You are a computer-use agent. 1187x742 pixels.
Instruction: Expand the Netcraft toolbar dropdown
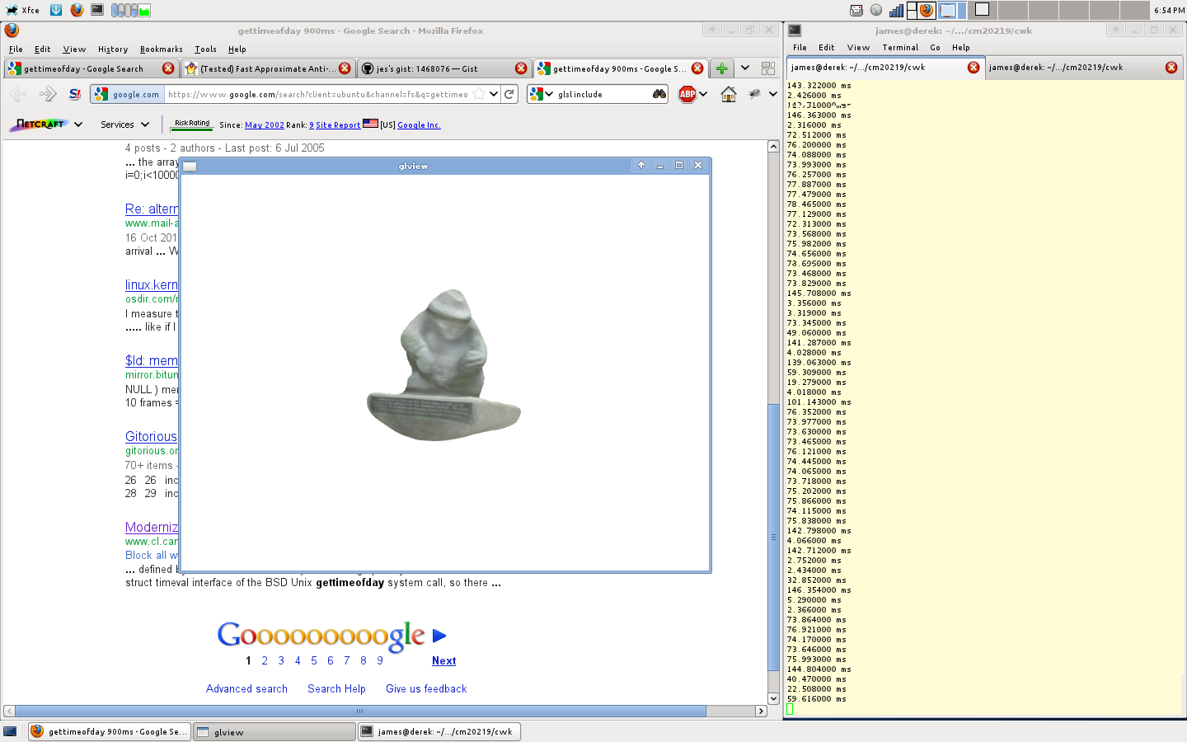[x=78, y=124]
